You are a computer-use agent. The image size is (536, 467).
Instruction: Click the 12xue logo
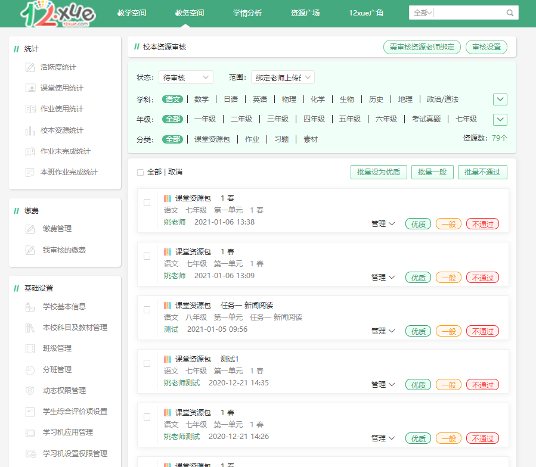pyautogui.click(x=57, y=14)
